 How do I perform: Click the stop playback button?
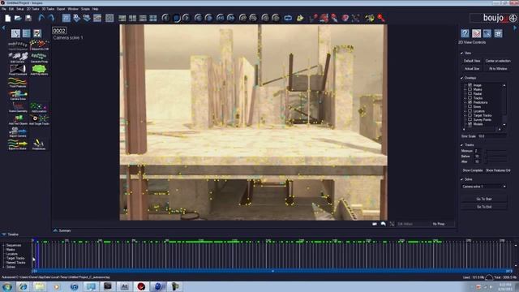[177, 18]
